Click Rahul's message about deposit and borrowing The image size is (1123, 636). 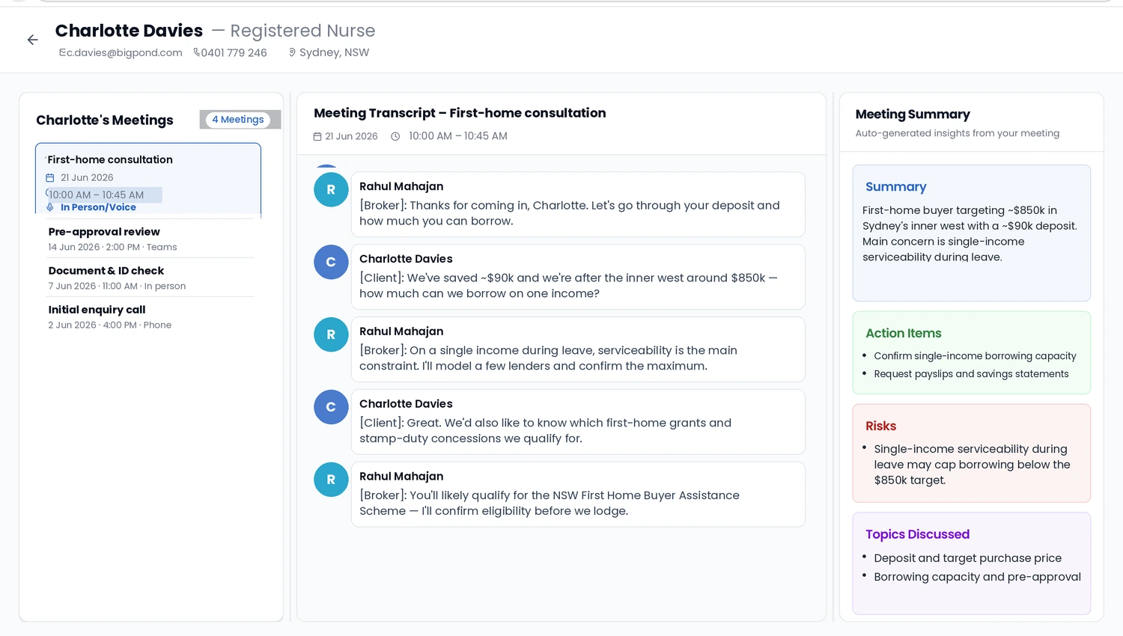tap(578, 204)
